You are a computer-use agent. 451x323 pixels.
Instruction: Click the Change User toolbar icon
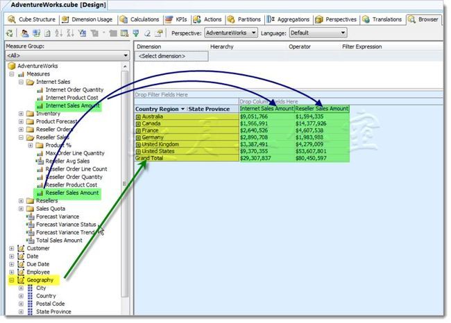[25, 33]
